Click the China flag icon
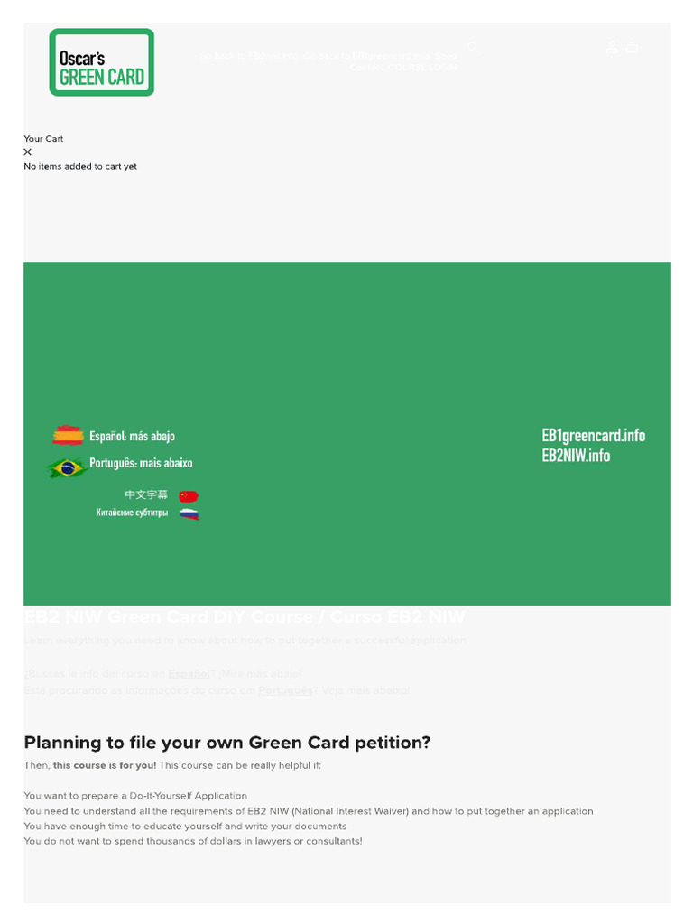 pyautogui.click(x=189, y=495)
